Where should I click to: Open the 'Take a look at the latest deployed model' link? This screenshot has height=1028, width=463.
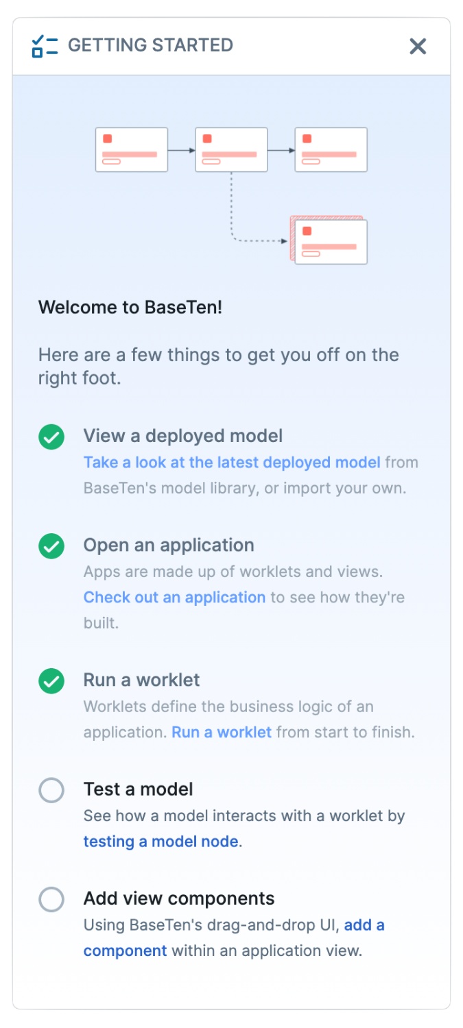232,463
